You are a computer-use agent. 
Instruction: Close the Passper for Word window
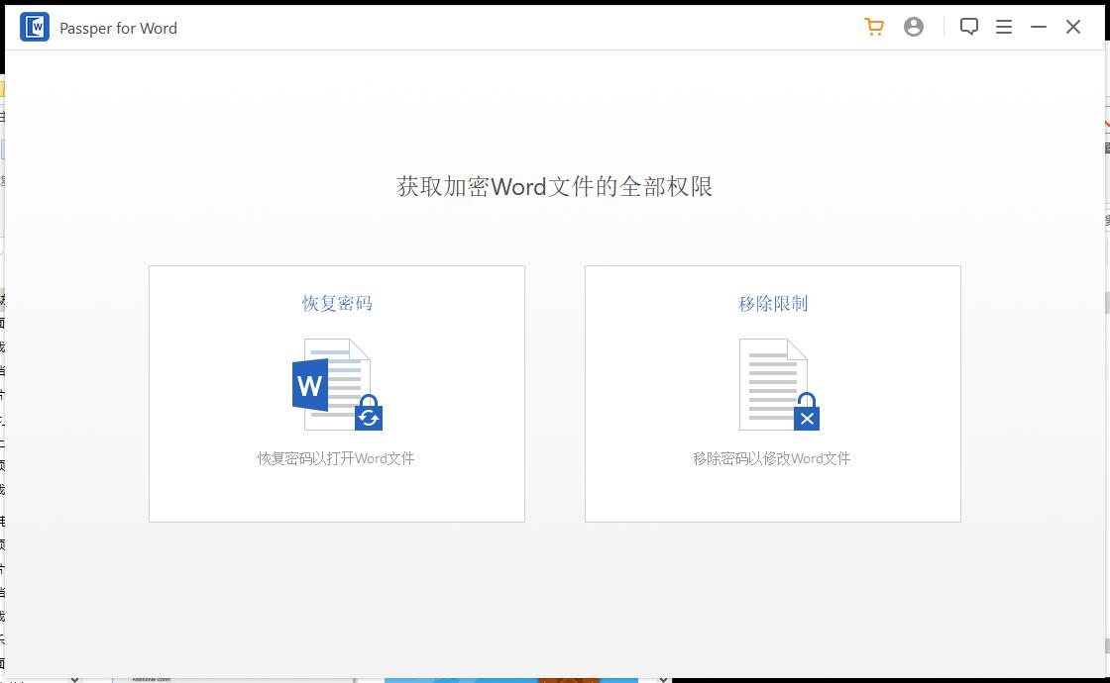tap(1073, 27)
